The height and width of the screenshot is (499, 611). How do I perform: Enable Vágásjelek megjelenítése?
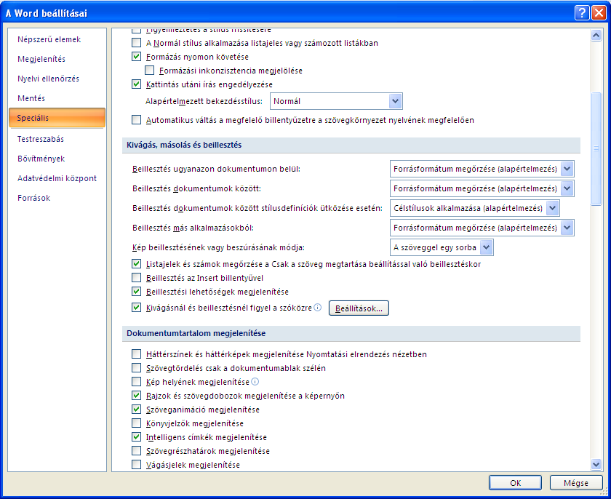(x=137, y=465)
